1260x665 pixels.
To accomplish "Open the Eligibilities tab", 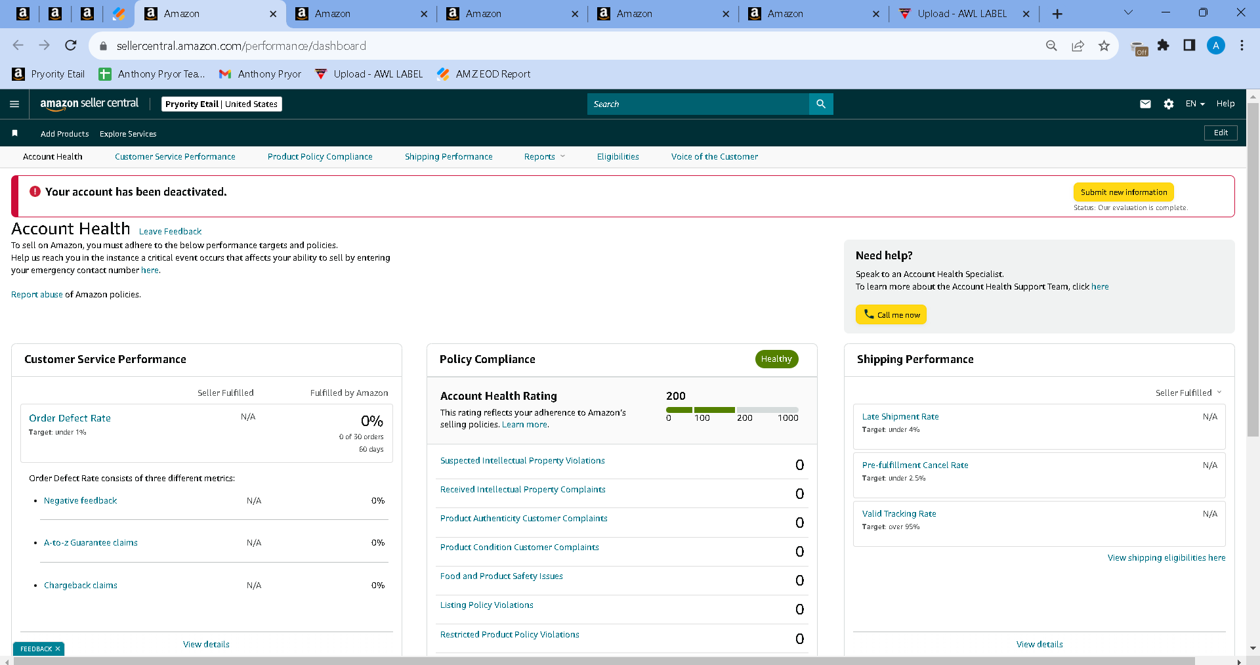I will 618,156.
